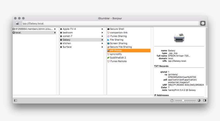Click the IPP Printer row icon
The height and width of the screenshot is (121, 220).
pyautogui.click(x=108, y=50)
